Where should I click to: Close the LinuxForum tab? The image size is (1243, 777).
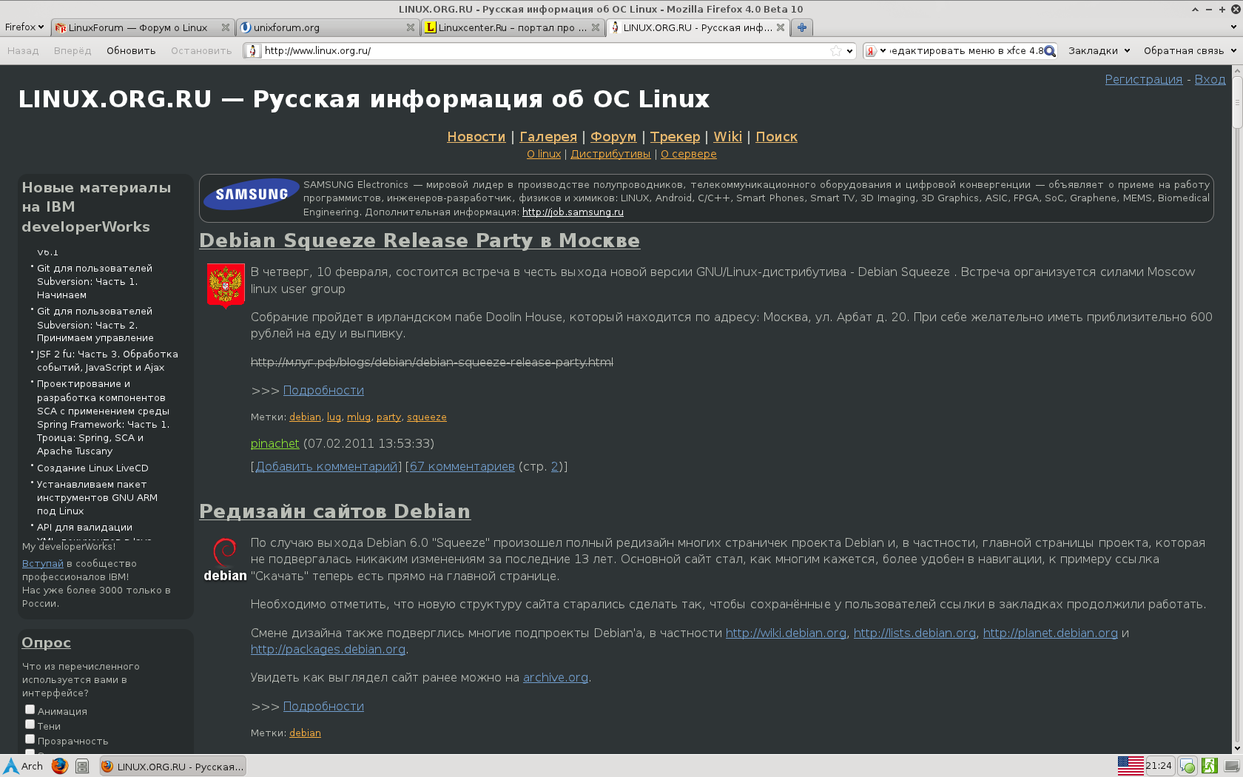tap(226, 27)
